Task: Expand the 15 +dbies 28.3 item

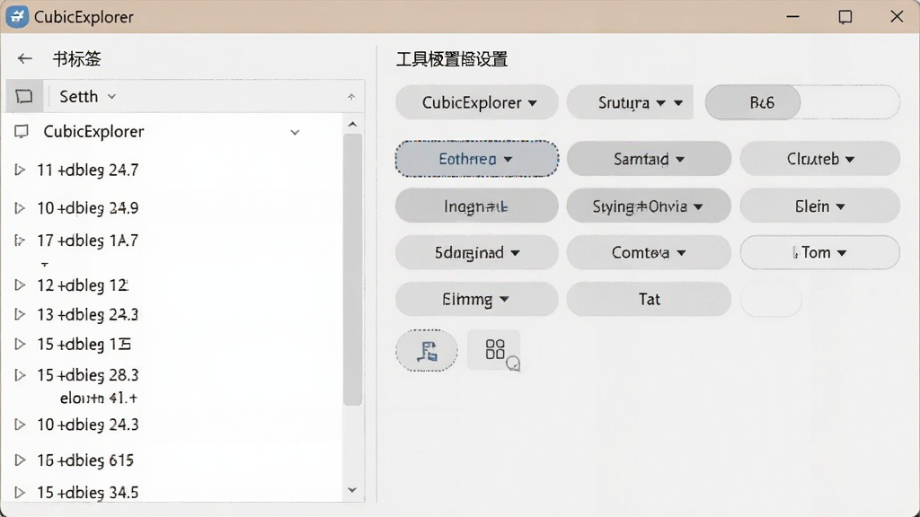Action: tap(20, 375)
